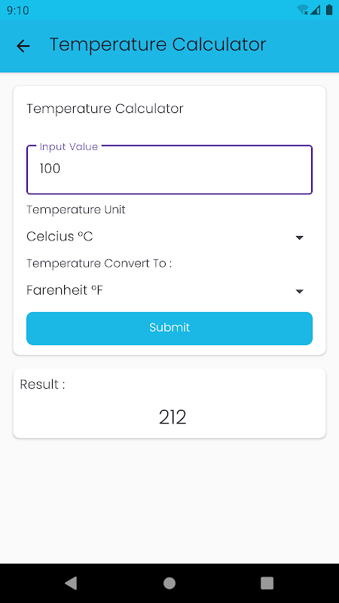339x603 pixels.
Task: Tap the Android back navigation triangle
Action: (71, 583)
